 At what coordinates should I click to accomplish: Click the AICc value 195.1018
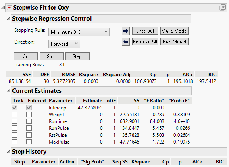pos(183,81)
